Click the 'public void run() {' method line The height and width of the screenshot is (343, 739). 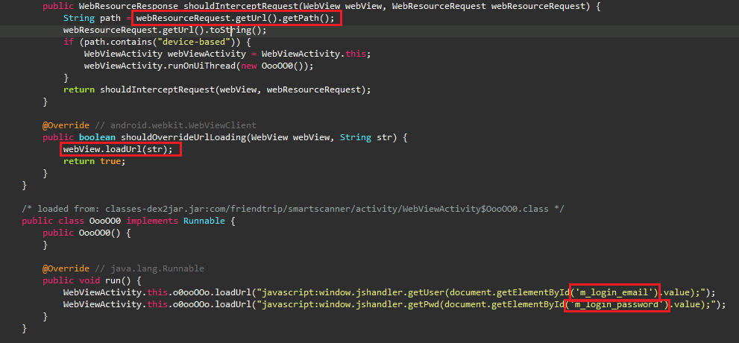pos(92,280)
